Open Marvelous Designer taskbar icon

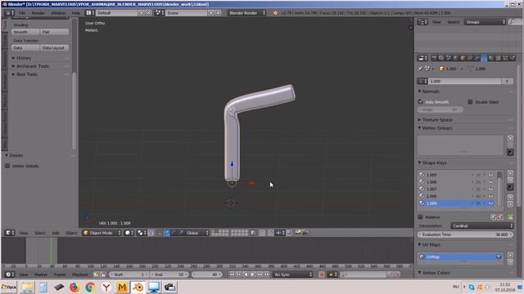click(122, 287)
